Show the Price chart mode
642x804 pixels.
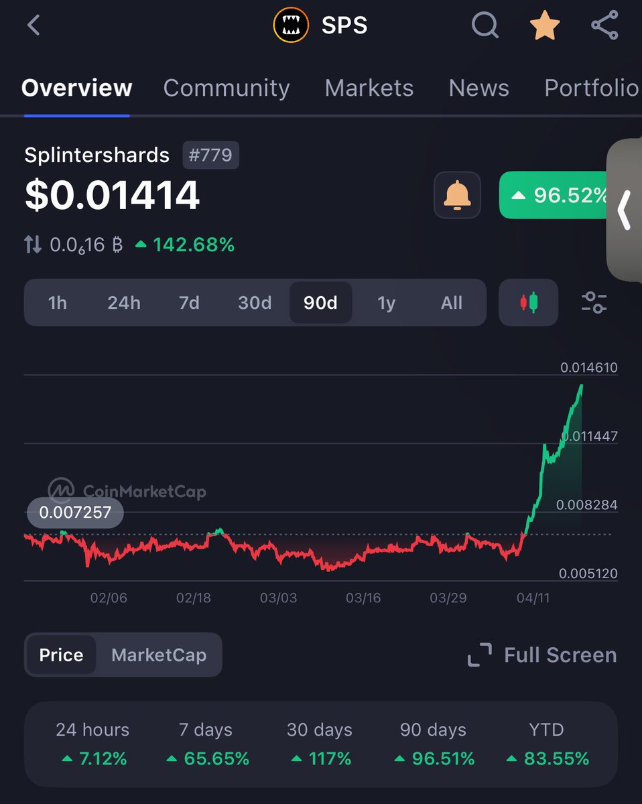61,655
